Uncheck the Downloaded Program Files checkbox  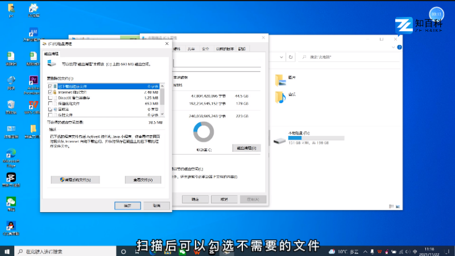(51, 86)
